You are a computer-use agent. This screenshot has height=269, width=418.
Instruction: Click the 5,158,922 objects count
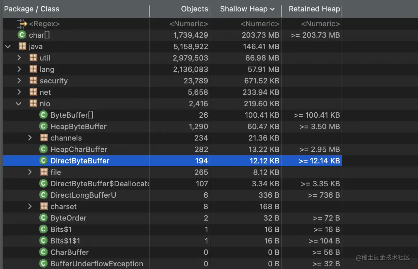click(190, 46)
